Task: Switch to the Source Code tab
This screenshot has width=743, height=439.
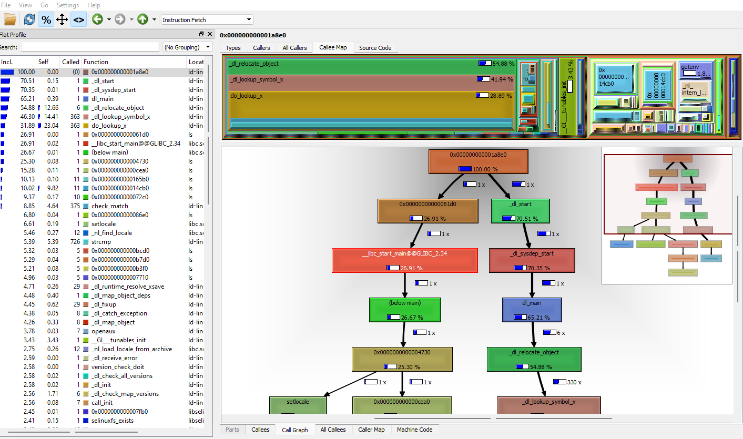Action: pyautogui.click(x=375, y=47)
